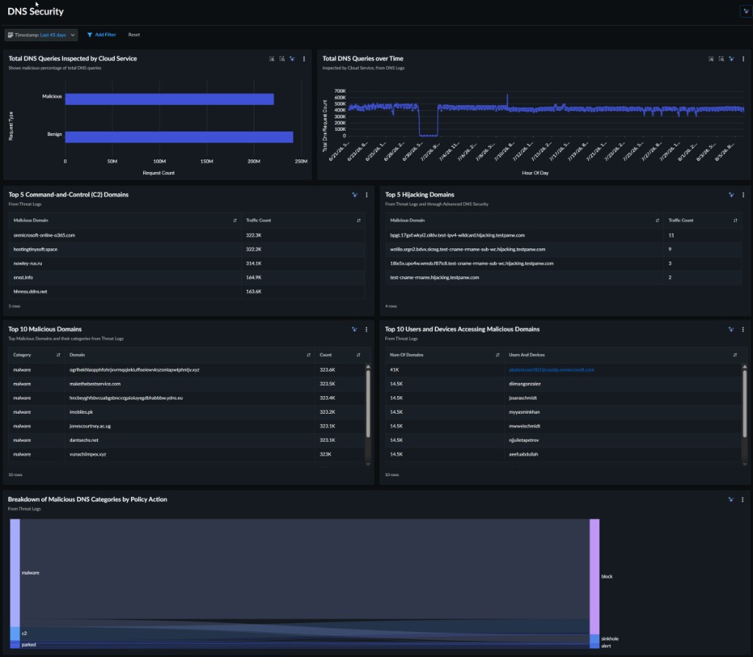Click the Reset filters button
753x657 pixels.
click(x=134, y=35)
